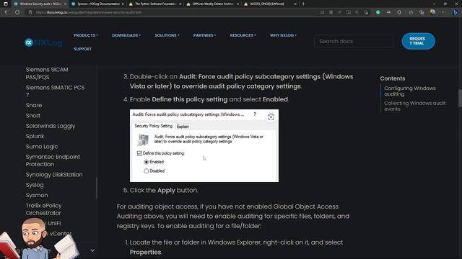
Task: Expand the Partners dropdown menu
Action: pyautogui.click(x=204, y=35)
